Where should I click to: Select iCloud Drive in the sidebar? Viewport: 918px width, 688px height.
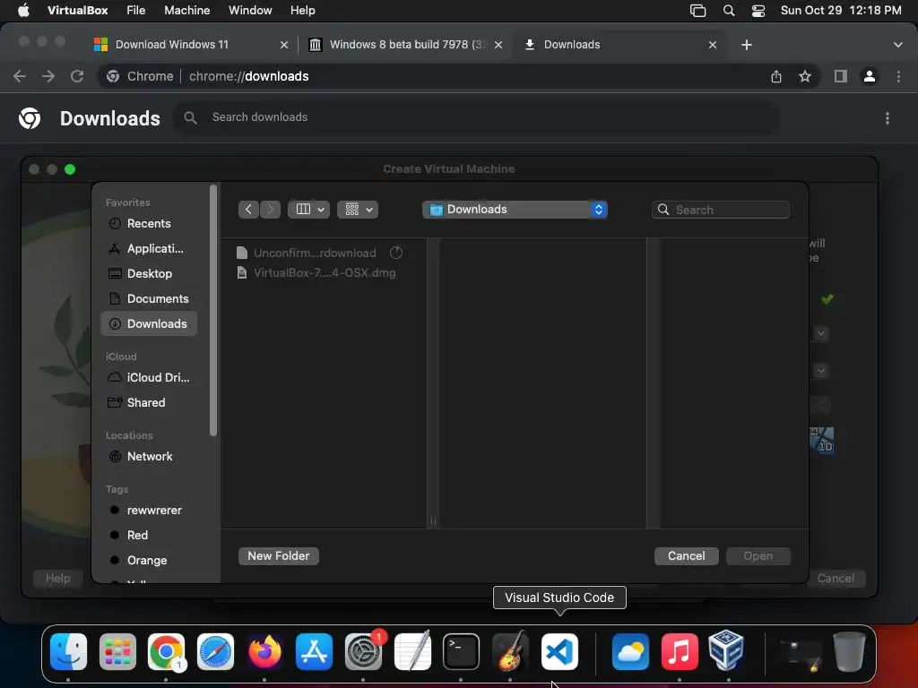(x=149, y=377)
